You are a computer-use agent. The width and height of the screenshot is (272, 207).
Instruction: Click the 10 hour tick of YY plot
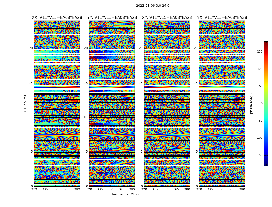pyautogui.click(x=86, y=117)
